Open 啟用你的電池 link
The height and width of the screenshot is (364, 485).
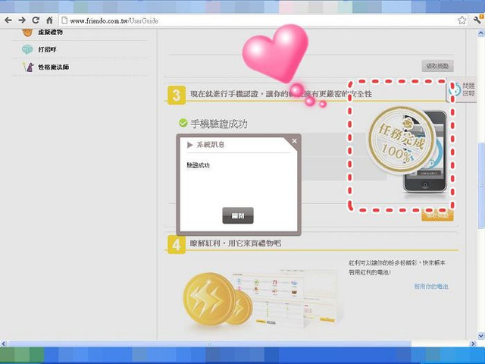click(x=431, y=287)
